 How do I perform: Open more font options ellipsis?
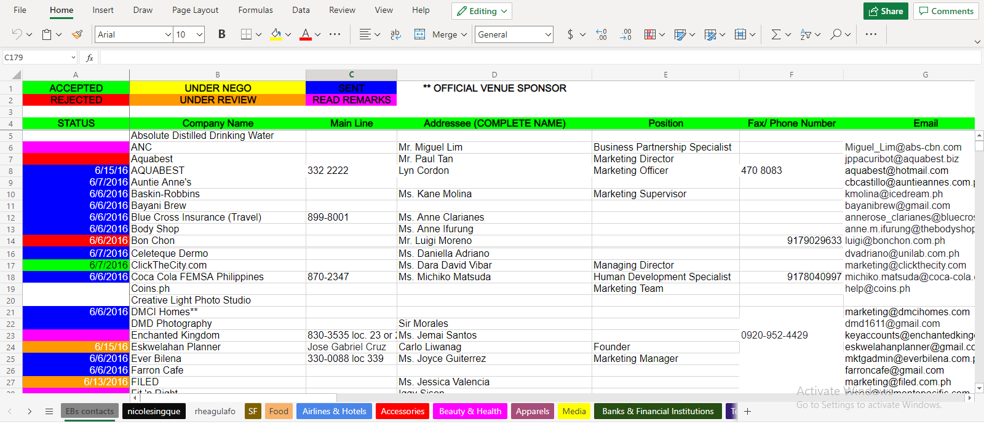(335, 34)
